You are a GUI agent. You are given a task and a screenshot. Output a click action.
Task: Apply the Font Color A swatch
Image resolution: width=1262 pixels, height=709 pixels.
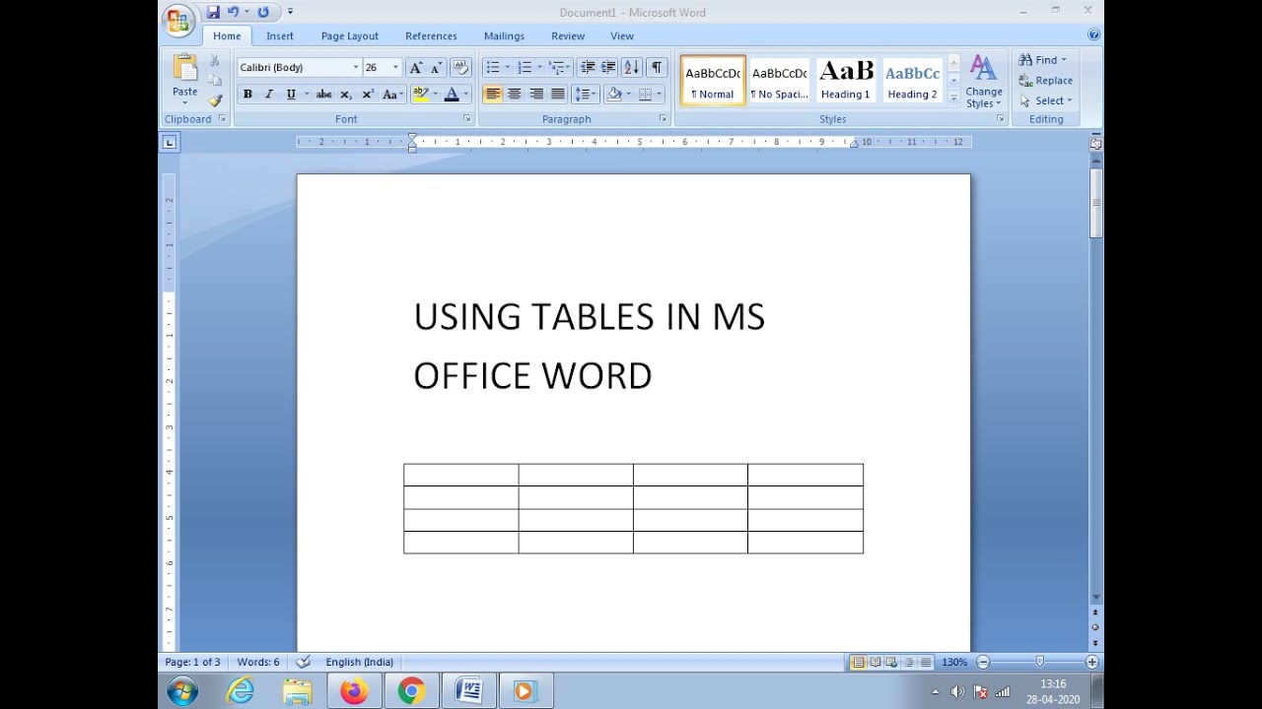452,95
